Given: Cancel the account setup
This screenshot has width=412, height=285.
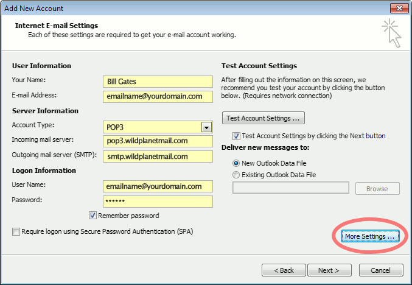Looking at the screenshot, I should (x=381, y=270).
